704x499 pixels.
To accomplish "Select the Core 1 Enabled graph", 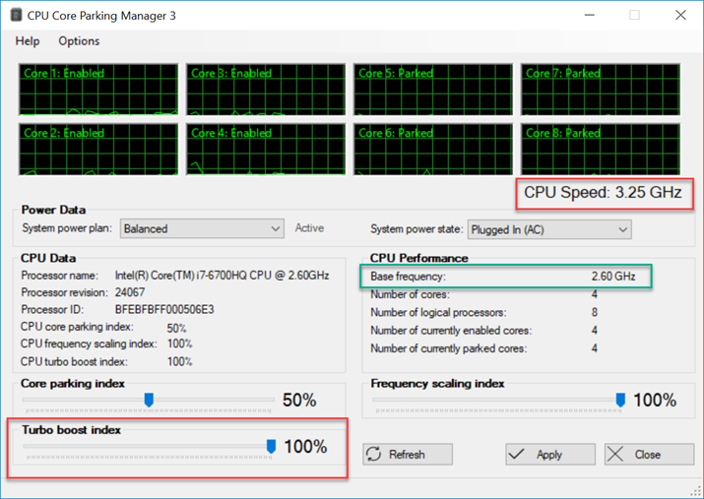I will point(98,90).
